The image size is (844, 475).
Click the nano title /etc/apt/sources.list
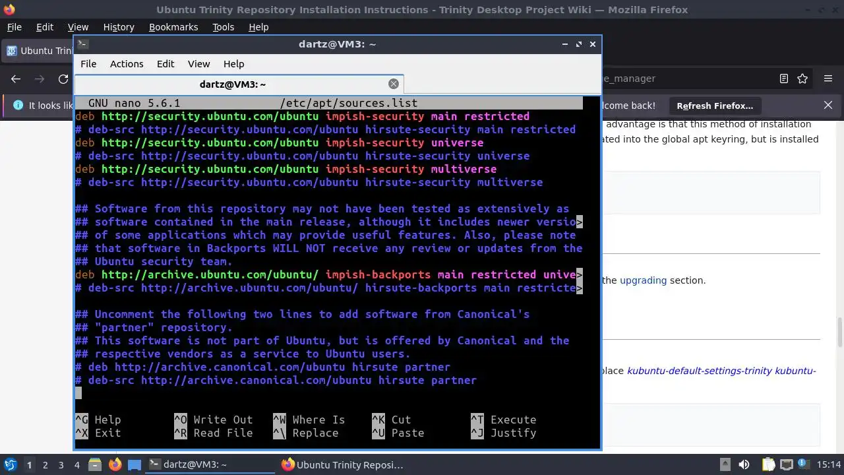click(348, 103)
